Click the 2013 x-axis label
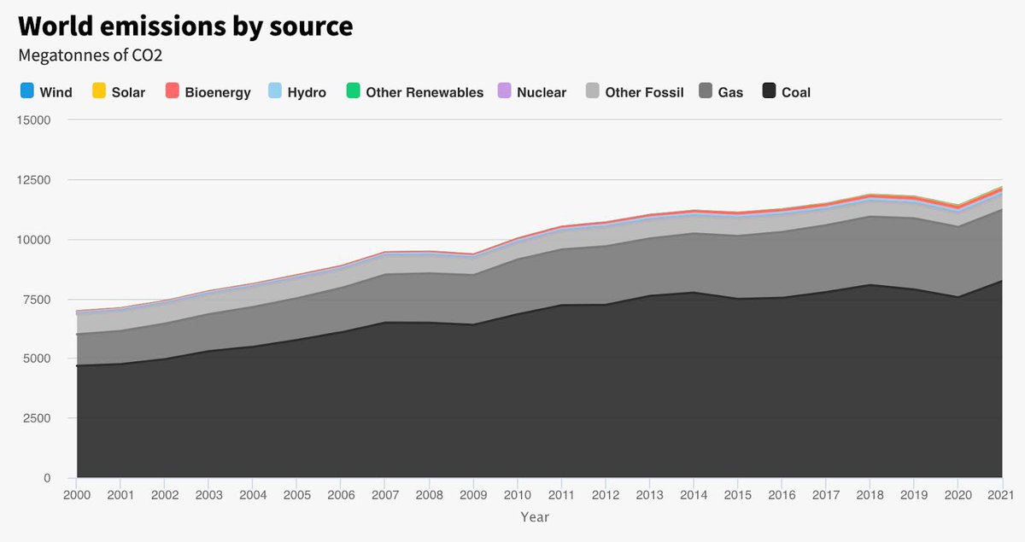This screenshot has width=1025, height=542. click(x=649, y=494)
